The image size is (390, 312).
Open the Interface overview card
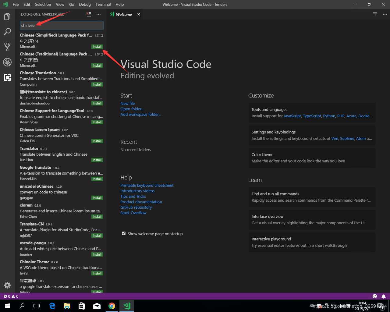coord(312,220)
